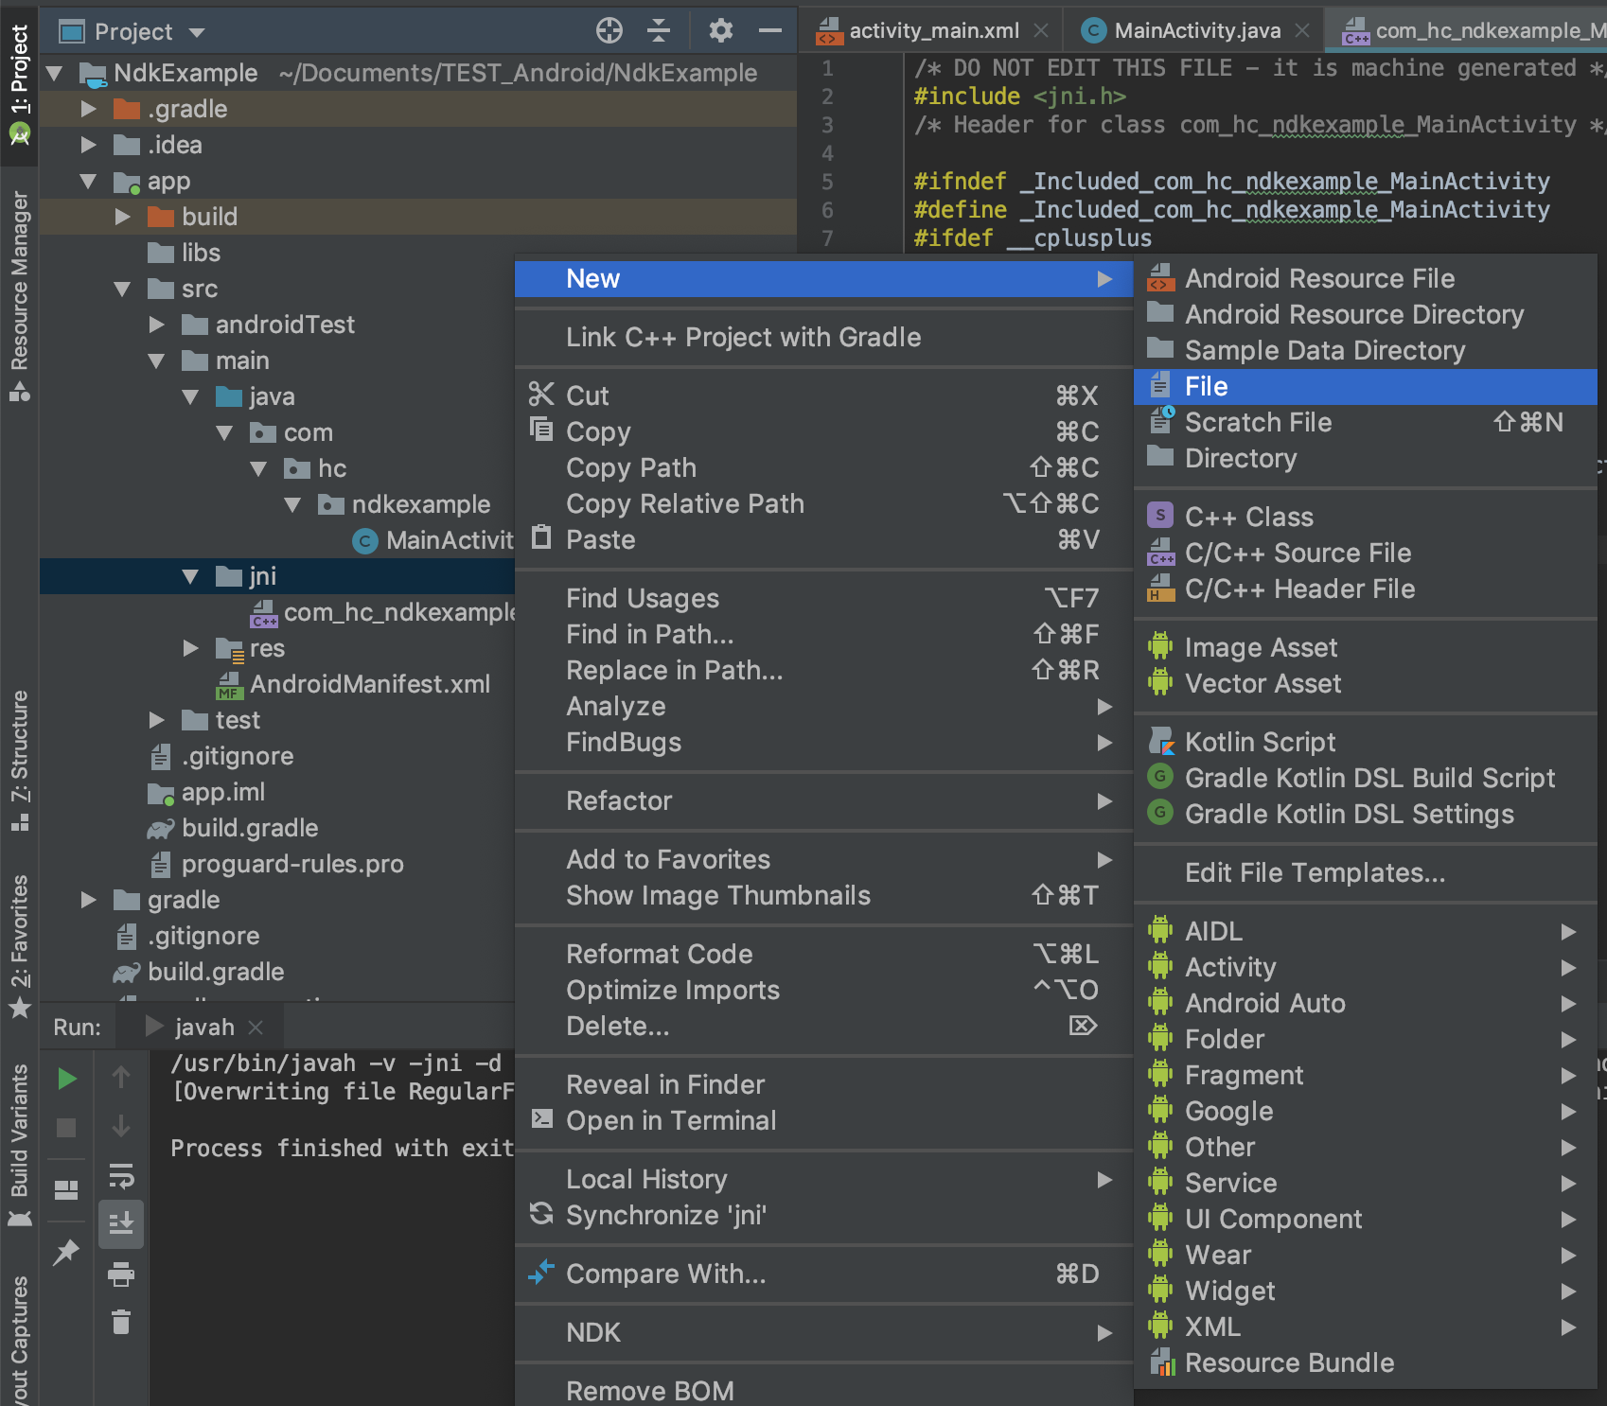Choose C++ Class option
The height and width of the screenshot is (1406, 1607).
click(x=1365, y=517)
